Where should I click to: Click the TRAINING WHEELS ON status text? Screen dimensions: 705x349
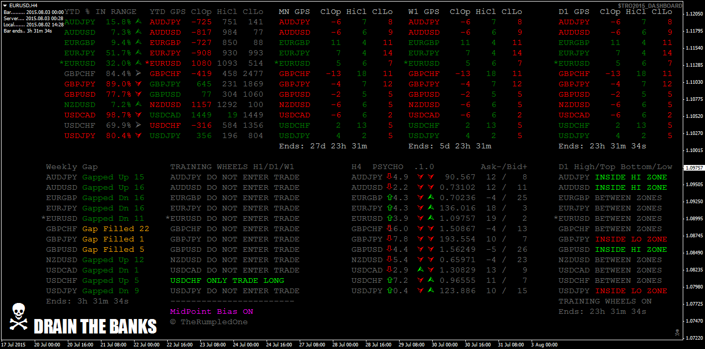(x=605, y=301)
